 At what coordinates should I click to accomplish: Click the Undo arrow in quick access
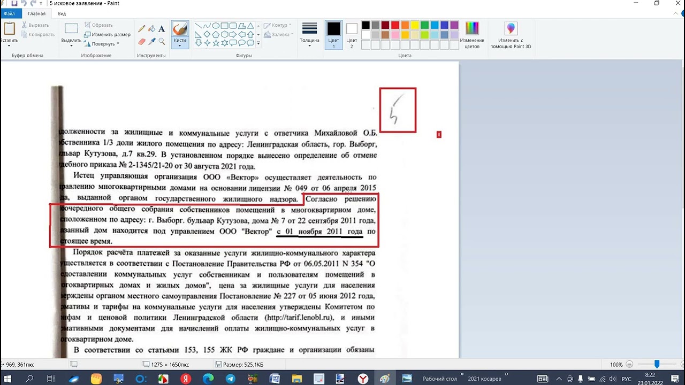click(x=24, y=3)
